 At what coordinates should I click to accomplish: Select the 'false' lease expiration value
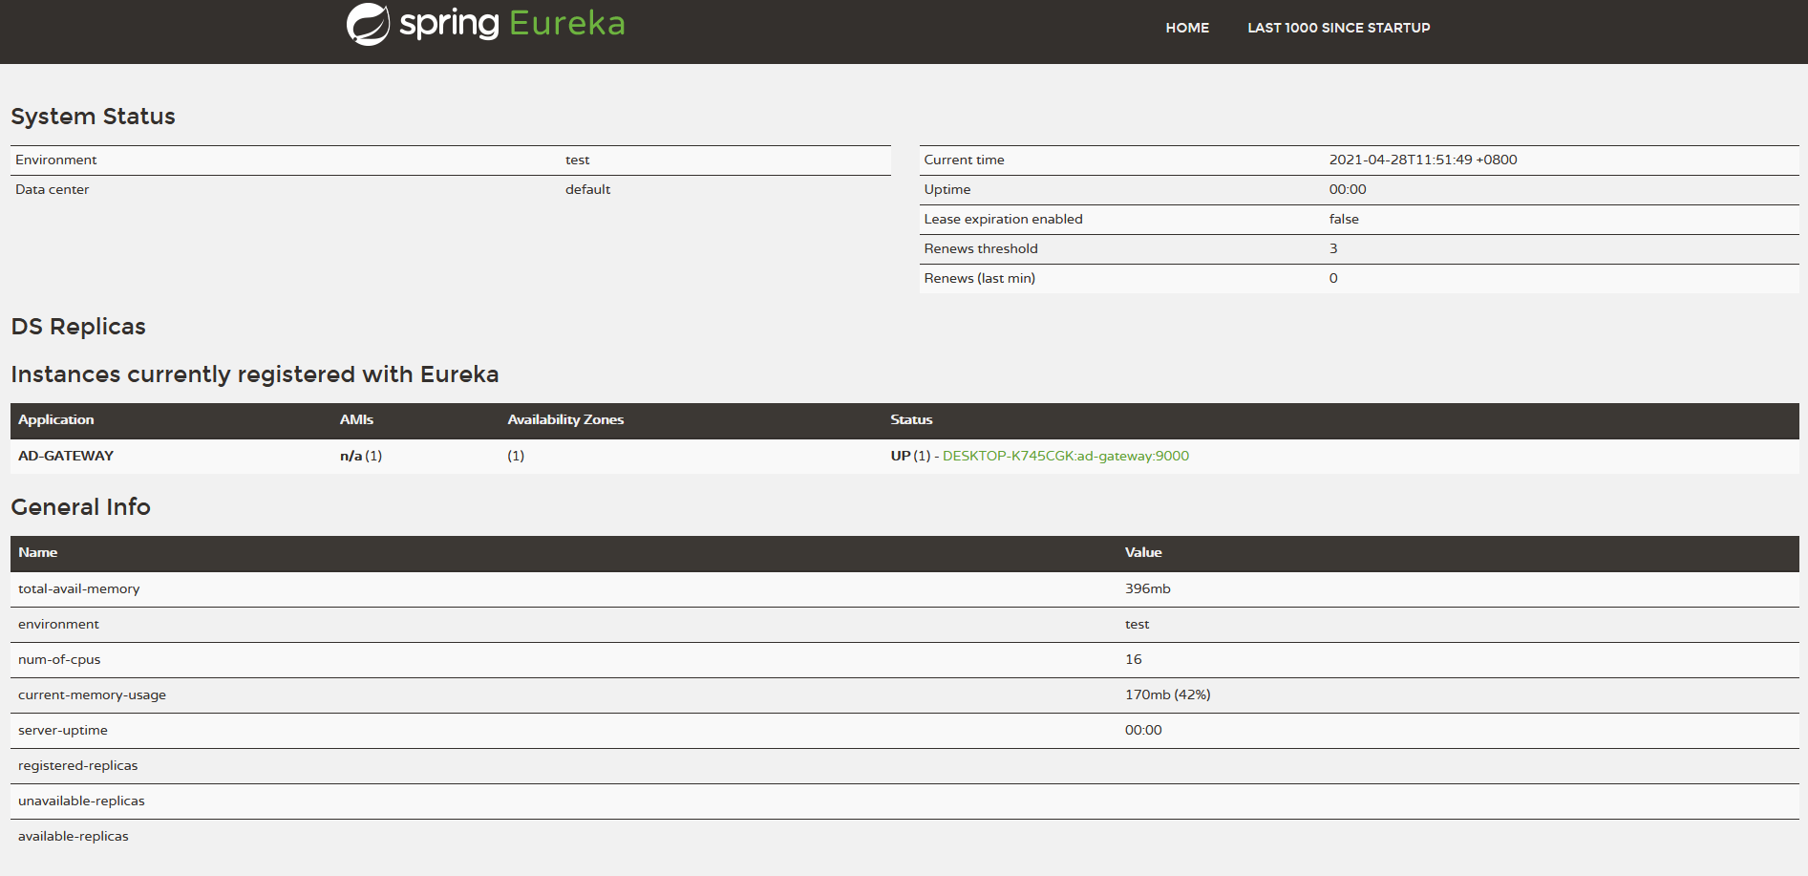(x=1344, y=219)
